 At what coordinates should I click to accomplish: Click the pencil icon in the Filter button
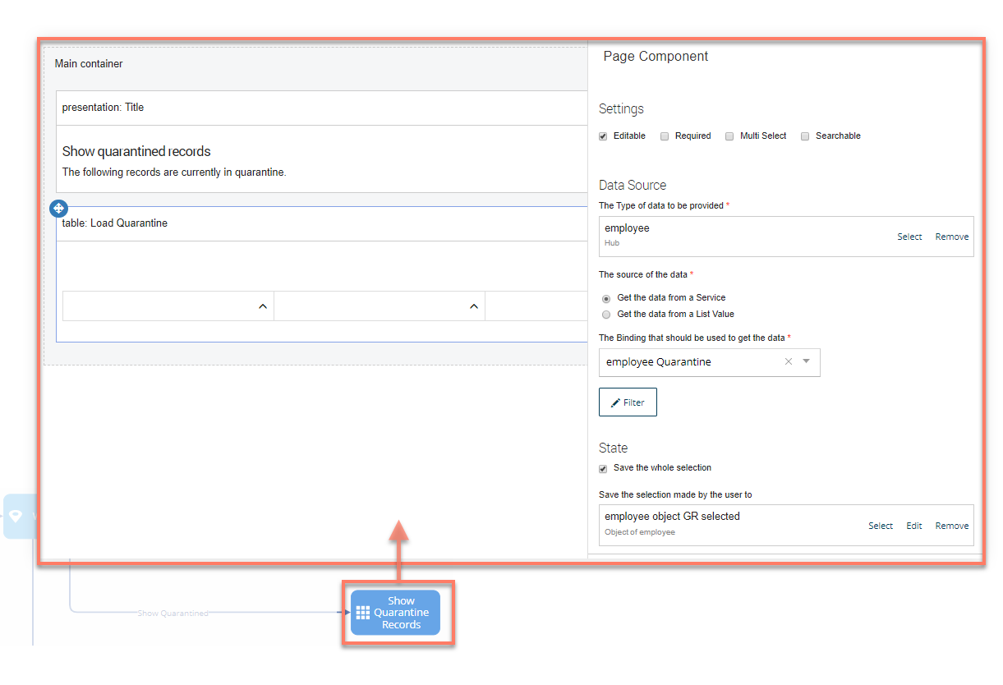point(615,403)
